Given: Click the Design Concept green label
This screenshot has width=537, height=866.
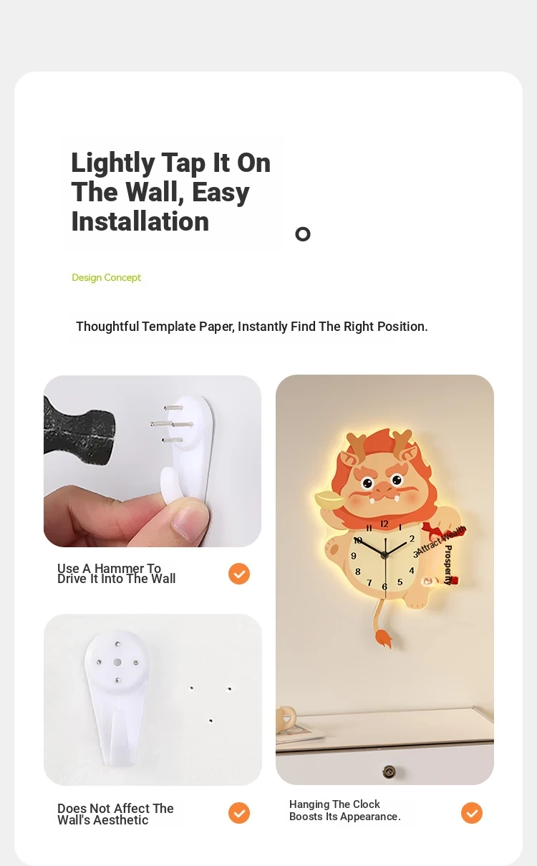Looking at the screenshot, I should 107,278.
